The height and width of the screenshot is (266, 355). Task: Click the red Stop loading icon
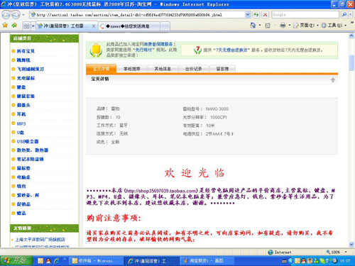(x=266, y=15)
